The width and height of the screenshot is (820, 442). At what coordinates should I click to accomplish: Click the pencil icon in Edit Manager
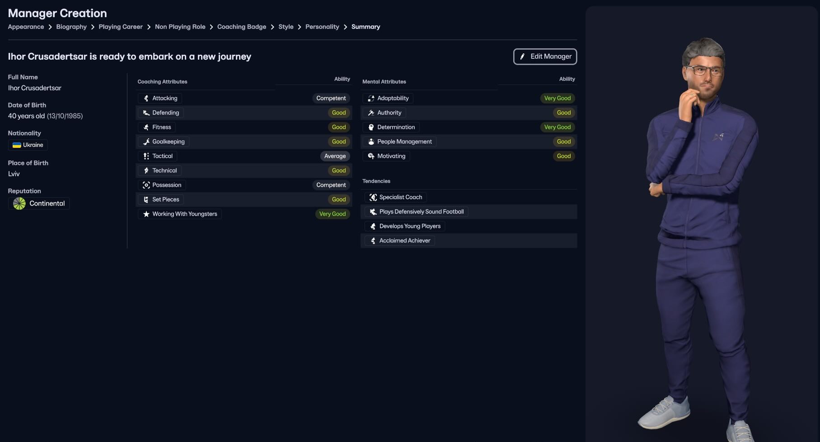pos(522,56)
